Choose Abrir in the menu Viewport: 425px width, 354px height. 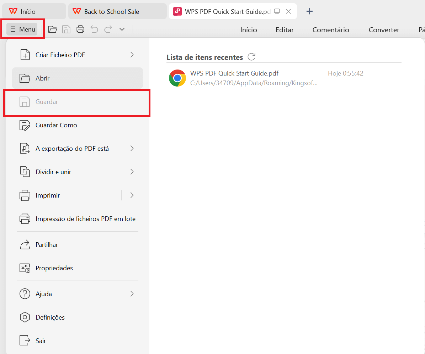point(78,78)
